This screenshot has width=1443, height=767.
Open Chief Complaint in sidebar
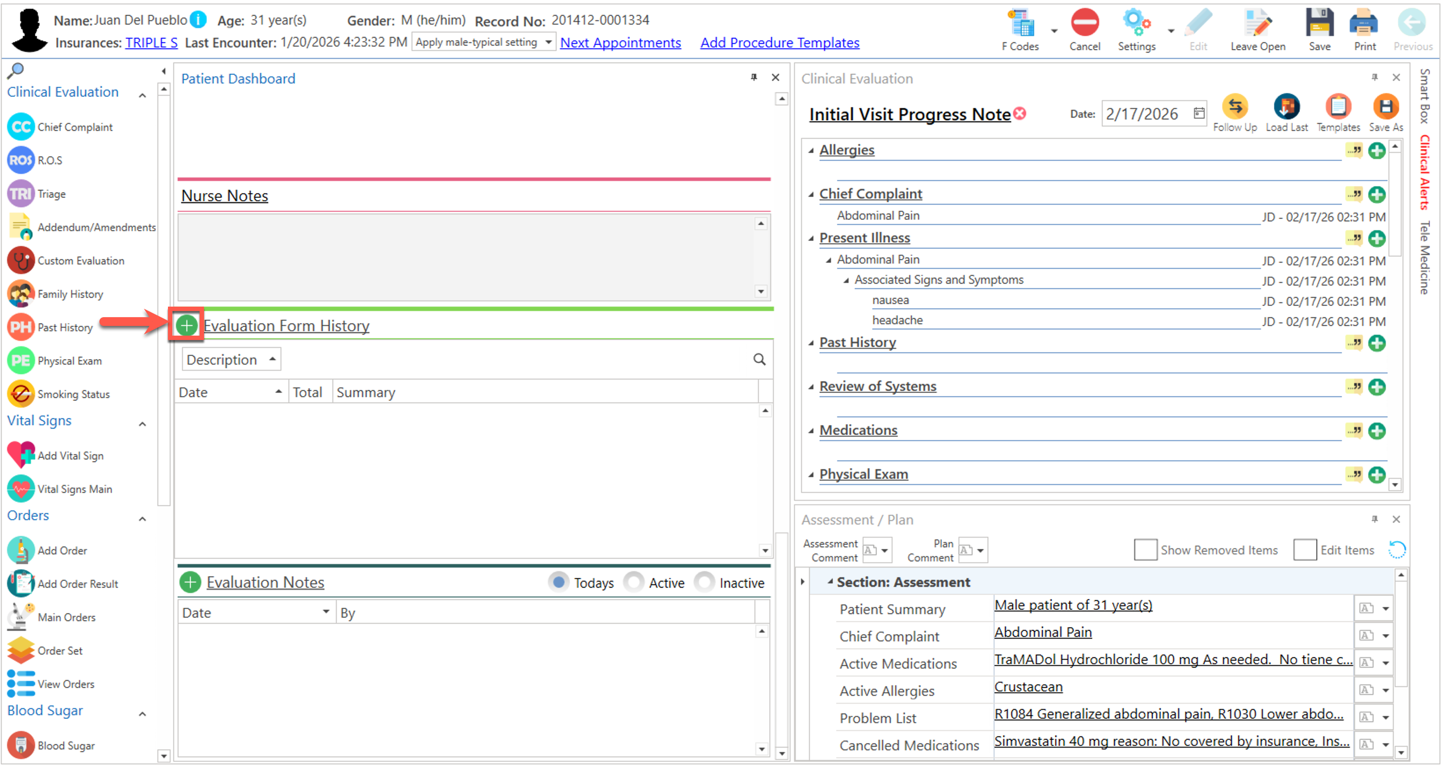pyautogui.click(x=74, y=127)
